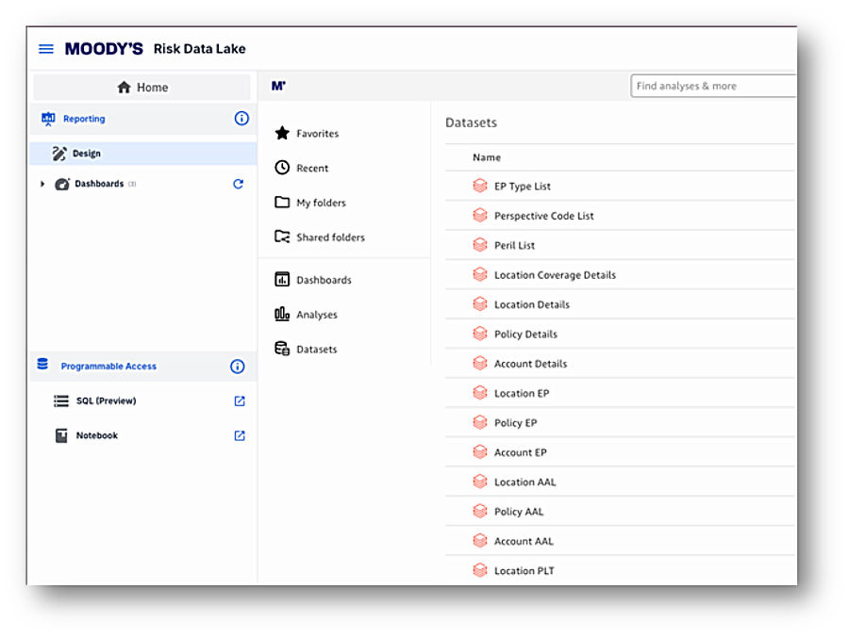Open the Policy Details dataset
The height and width of the screenshot is (637, 849).
click(x=525, y=335)
